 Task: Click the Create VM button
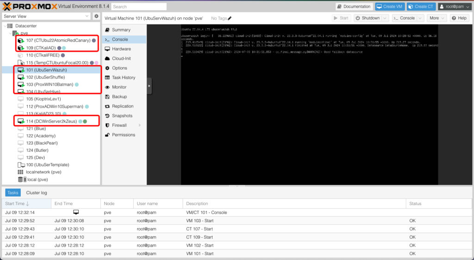[389, 6]
